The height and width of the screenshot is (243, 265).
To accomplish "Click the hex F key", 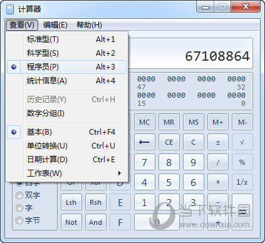I will click(120, 222).
